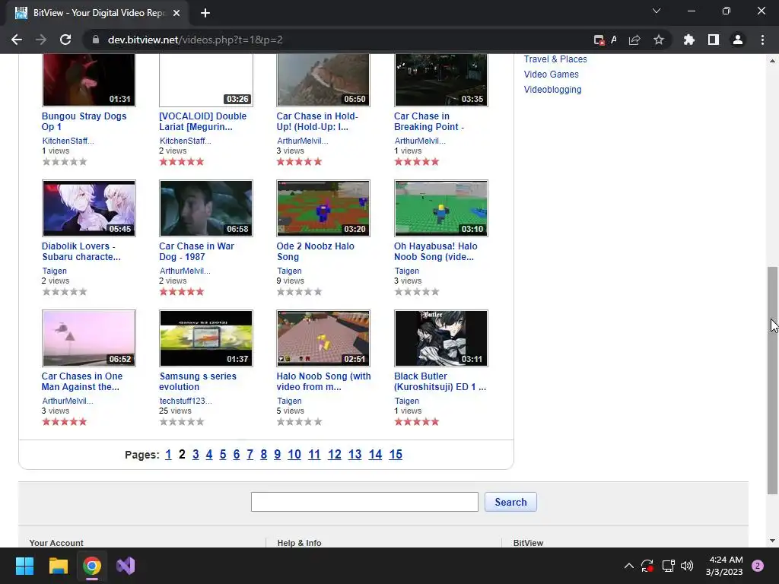
Task: Visit Taigen profile under Diabolik Lovers
Action: (x=54, y=271)
